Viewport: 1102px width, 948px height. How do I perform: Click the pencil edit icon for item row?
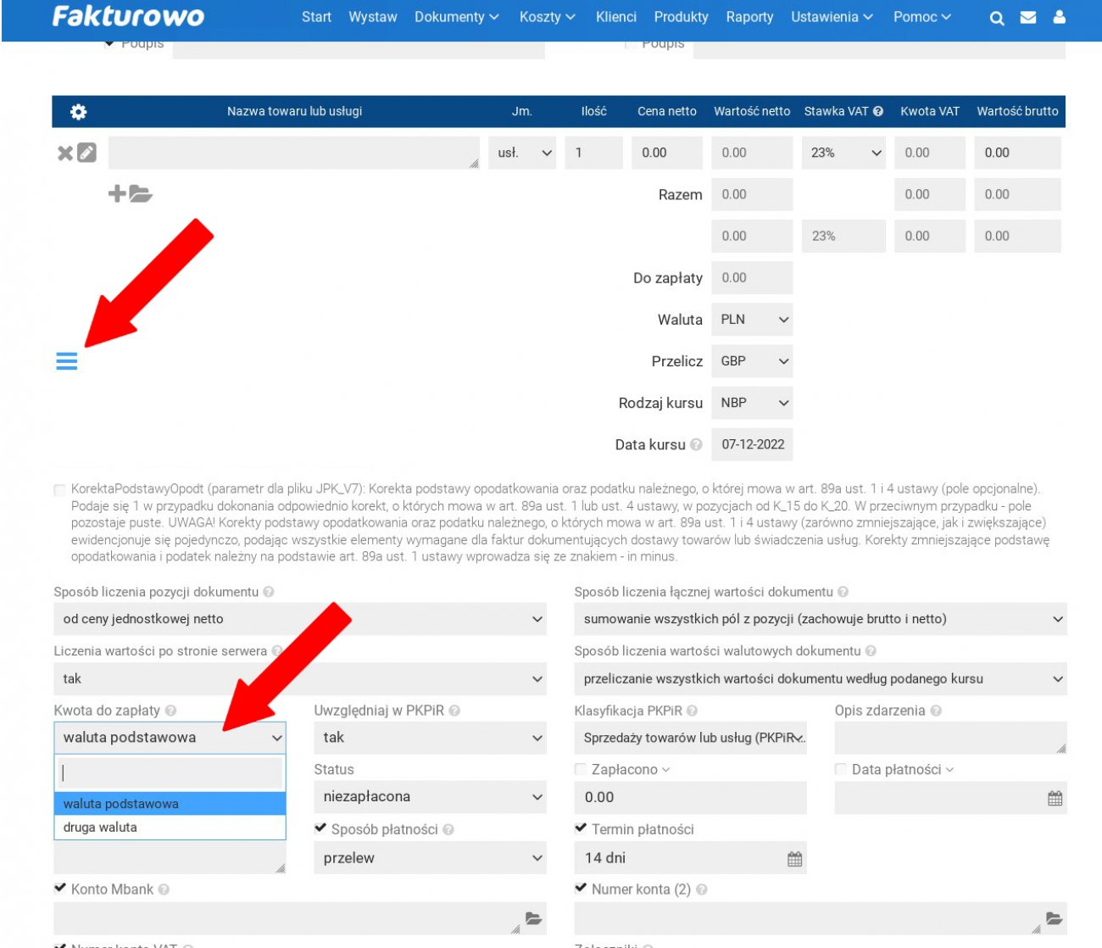87,153
